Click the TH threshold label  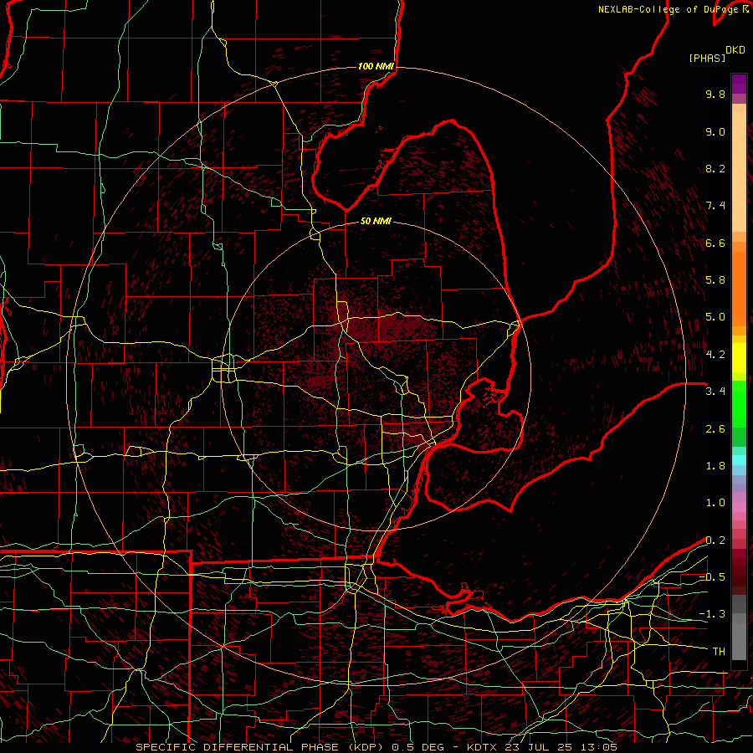coord(719,652)
